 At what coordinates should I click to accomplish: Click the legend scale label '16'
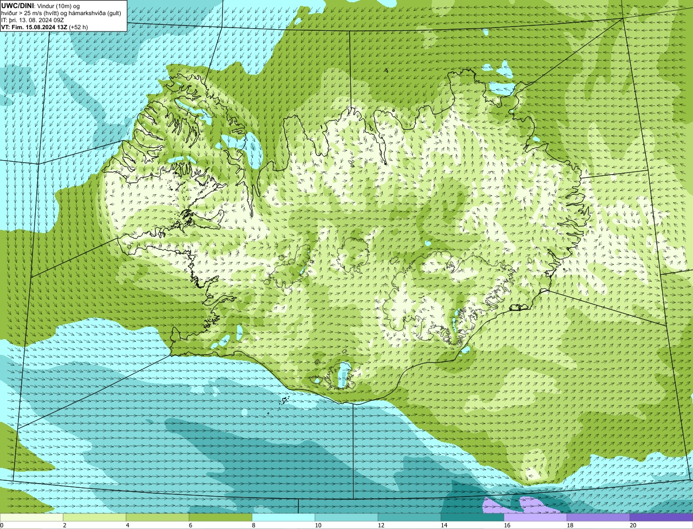(507, 525)
